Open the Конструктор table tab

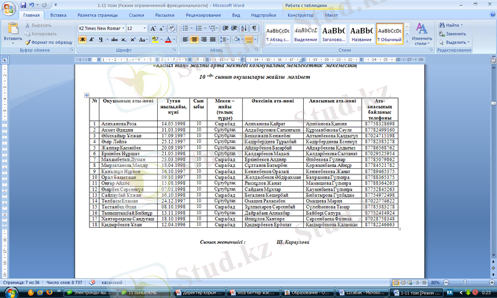(301, 14)
